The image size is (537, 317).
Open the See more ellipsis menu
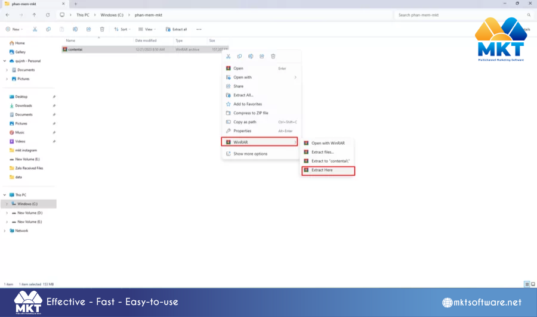coord(199,29)
